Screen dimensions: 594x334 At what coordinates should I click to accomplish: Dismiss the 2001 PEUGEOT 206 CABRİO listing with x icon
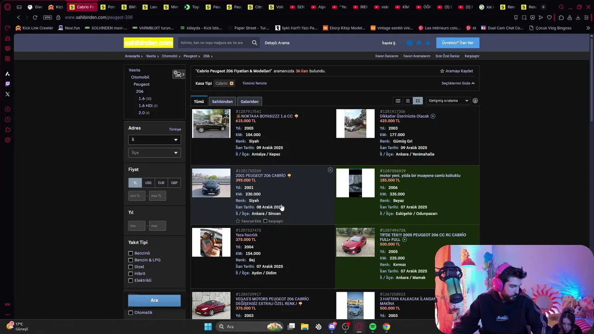click(330, 170)
